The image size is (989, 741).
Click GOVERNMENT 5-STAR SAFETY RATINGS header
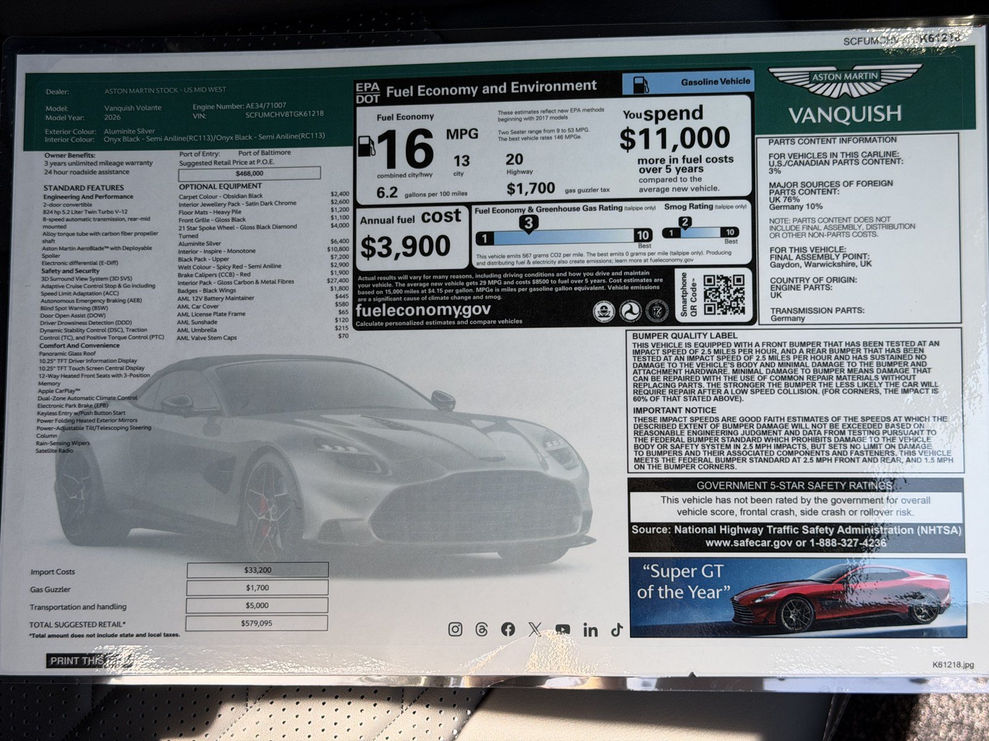pyautogui.click(x=795, y=485)
